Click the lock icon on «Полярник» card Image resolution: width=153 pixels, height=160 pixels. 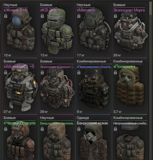(116, 72)
